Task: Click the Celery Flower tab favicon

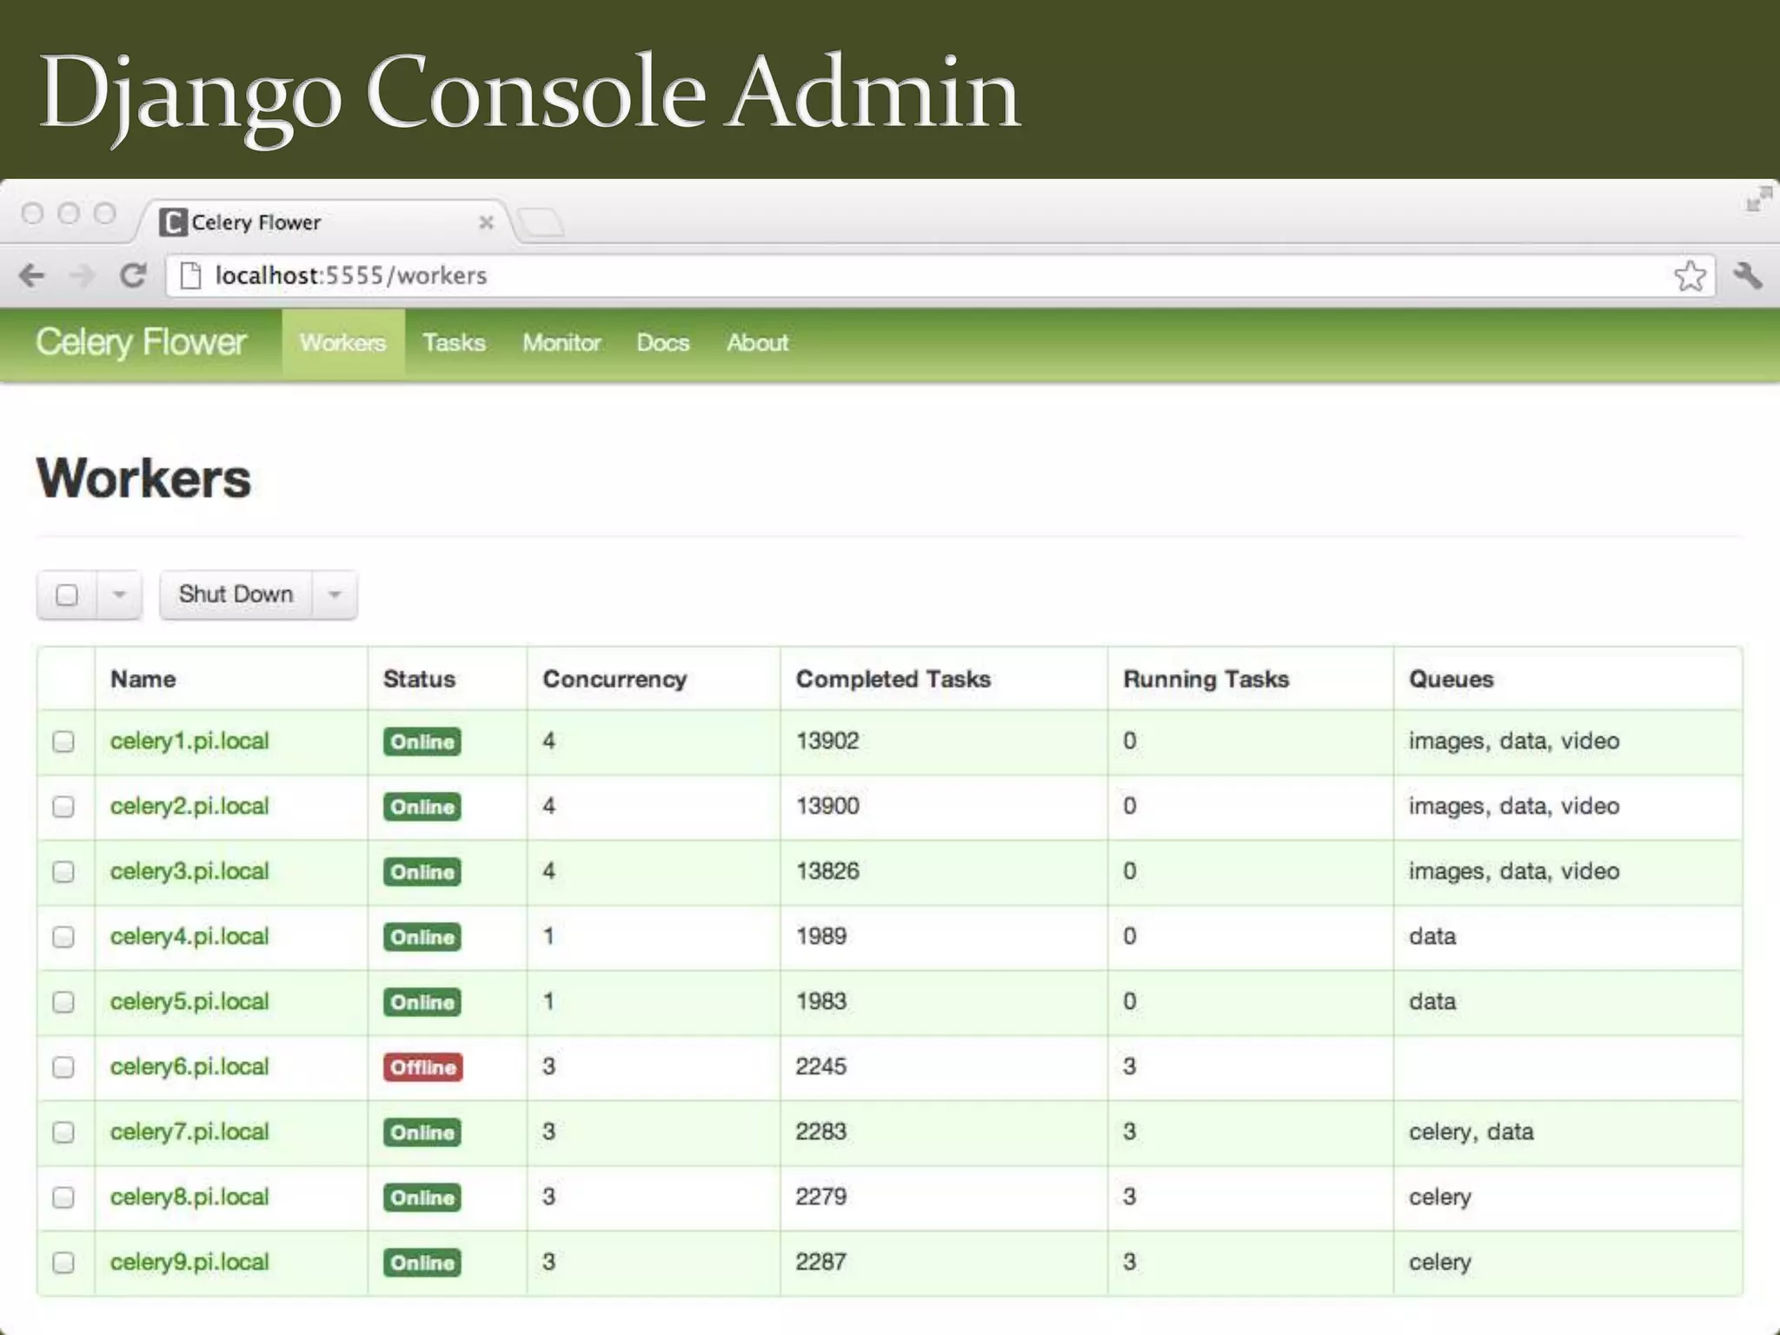Action: click(x=173, y=222)
